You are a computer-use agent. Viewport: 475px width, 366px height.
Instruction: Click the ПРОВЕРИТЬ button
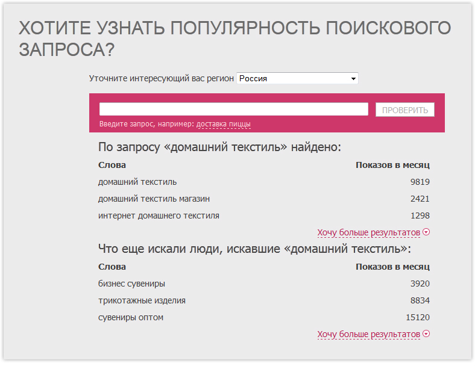(x=404, y=110)
